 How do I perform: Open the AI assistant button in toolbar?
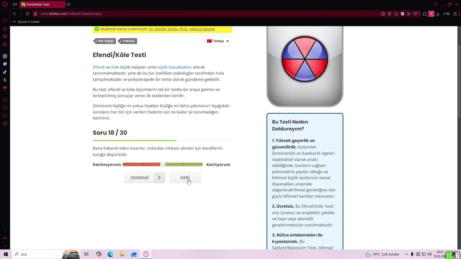446,14
